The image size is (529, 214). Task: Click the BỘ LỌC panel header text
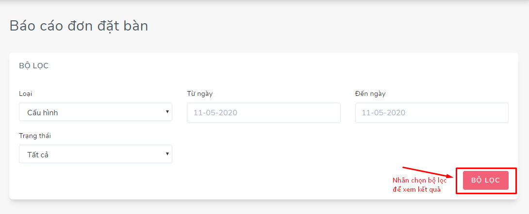click(x=34, y=66)
